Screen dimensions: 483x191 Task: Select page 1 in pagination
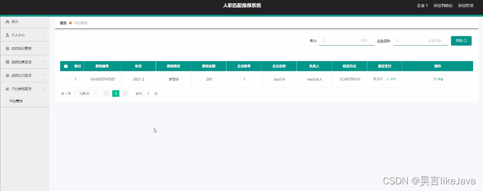pyautogui.click(x=116, y=93)
